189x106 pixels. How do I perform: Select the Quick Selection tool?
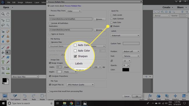click(8, 25)
